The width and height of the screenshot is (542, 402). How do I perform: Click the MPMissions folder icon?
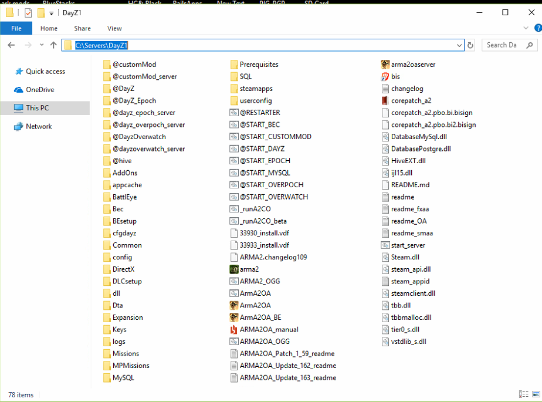click(x=107, y=366)
